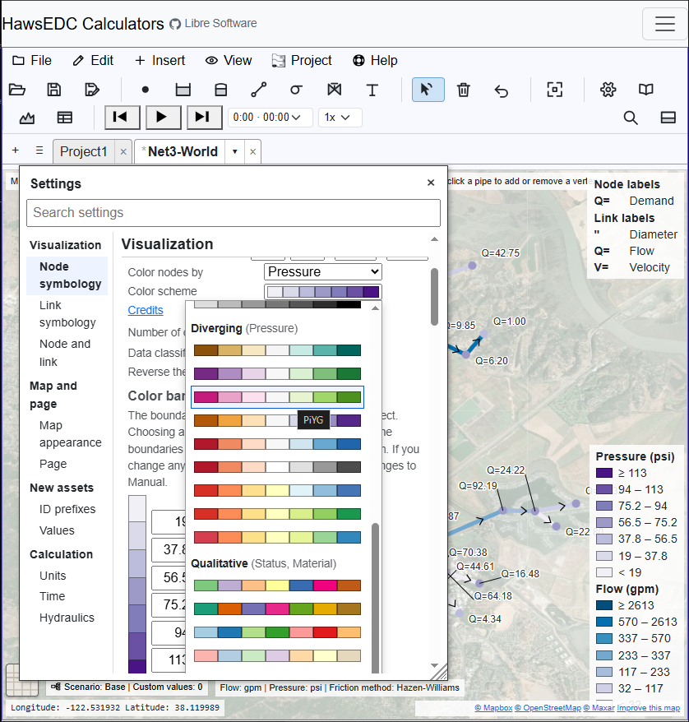Open the Mapbox attribution link
This screenshot has width=689, height=722.
pos(493,708)
